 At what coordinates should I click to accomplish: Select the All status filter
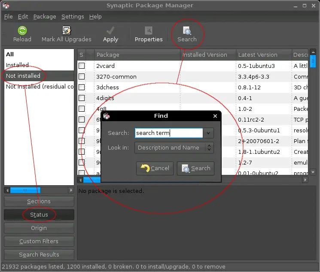pos(39,54)
